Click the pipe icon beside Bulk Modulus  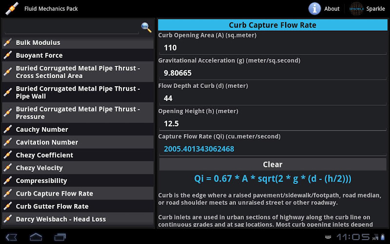(x=8, y=43)
